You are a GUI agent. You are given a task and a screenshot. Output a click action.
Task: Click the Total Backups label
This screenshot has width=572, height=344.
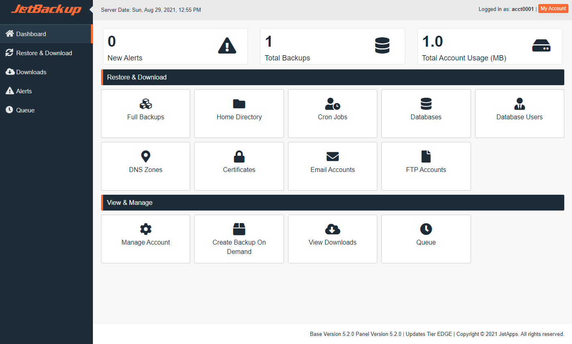pos(287,58)
